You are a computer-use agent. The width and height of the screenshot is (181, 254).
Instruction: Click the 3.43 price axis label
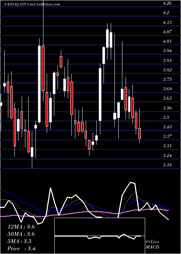click(167, 127)
